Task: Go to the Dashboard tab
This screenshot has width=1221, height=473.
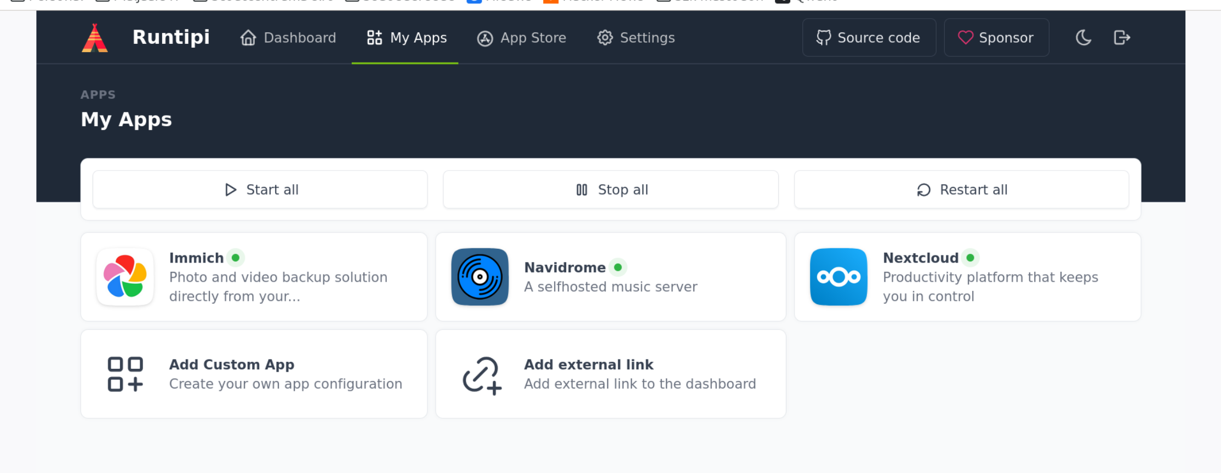Action: coord(288,38)
